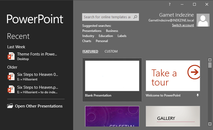Select the Gallery template thumbnail
Image resolution: width=213 pixels, height=130 pixels.
[173, 116]
